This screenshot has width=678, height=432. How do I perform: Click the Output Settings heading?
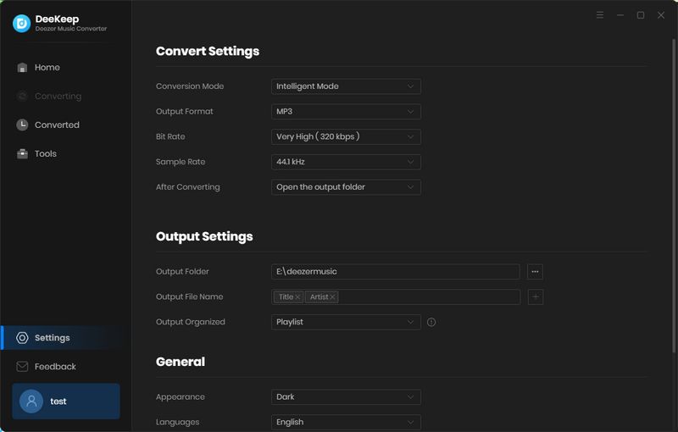(204, 236)
